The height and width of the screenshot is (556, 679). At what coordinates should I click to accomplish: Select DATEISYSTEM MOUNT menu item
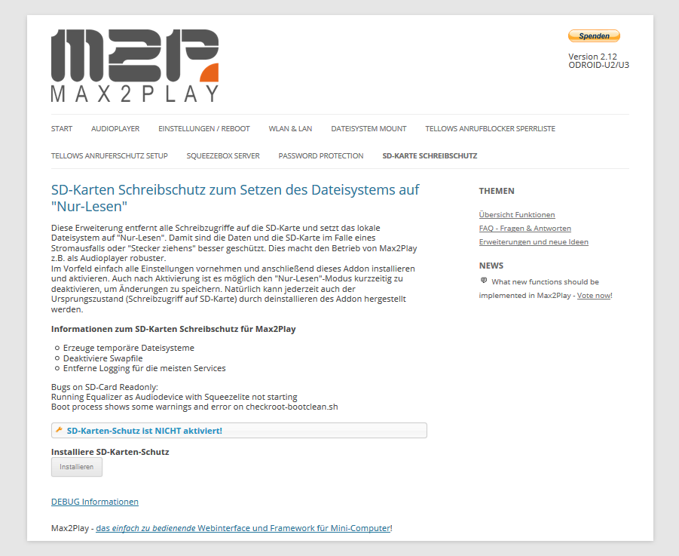(x=369, y=129)
